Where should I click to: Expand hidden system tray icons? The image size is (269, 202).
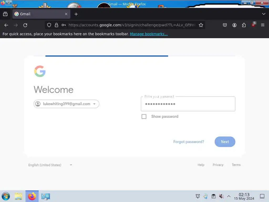click(229, 196)
